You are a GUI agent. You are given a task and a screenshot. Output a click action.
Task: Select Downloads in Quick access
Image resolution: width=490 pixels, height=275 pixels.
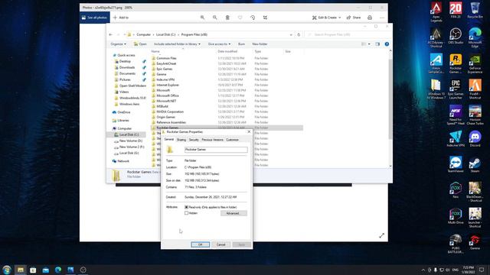tap(126, 67)
